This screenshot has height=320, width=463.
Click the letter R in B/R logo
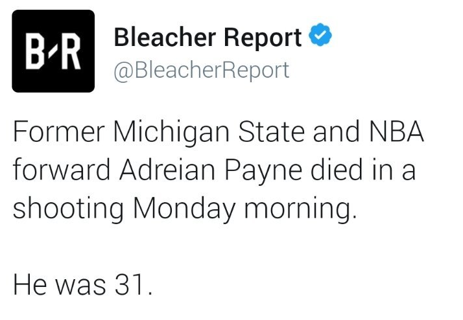(71, 51)
